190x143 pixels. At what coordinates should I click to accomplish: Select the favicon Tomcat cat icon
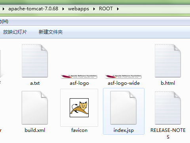pos(79,108)
